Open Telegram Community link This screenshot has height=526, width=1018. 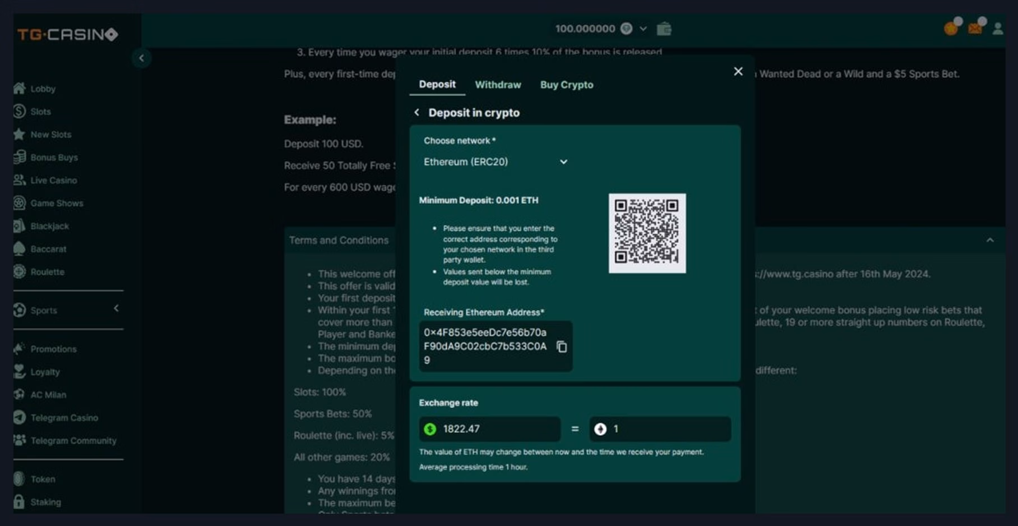coord(73,441)
